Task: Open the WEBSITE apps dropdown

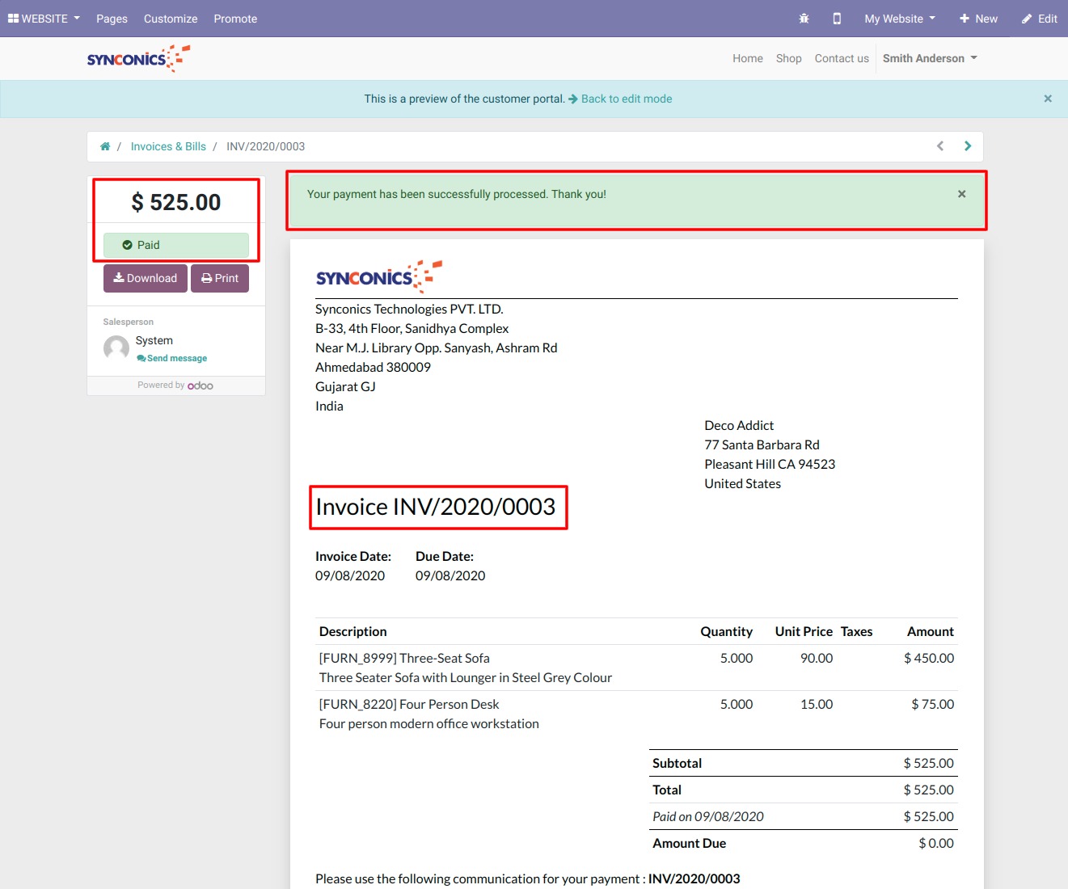Action: [44, 19]
